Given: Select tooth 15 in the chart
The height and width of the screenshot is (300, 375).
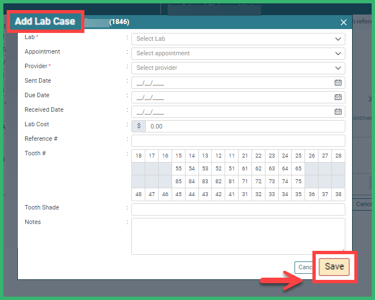Looking at the screenshot, I should coord(178,156).
